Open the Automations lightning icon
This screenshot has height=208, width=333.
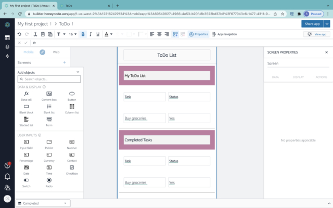click(x=7, y=56)
